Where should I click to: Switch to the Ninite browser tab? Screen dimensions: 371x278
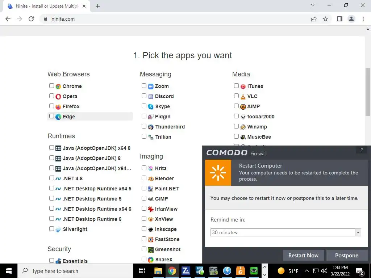coord(46,7)
